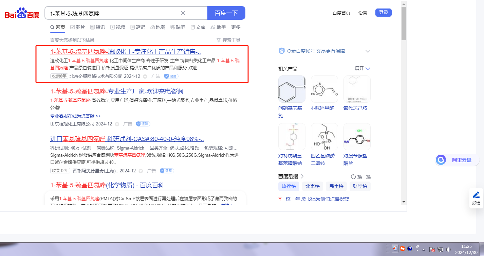Image resolution: width=484 pixels, height=256 pixels.
Task: Click the 反馈 feedback pencil icon
Action: [476, 195]
